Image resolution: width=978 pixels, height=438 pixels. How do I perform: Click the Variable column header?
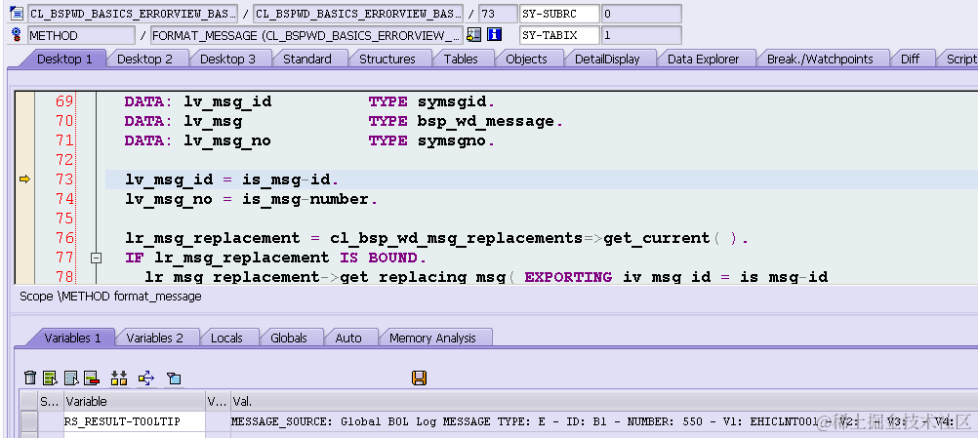134,402
